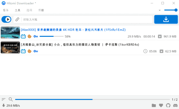Click the download arrow icon beside 29.6 MB/s
The height and width of the screenshot is (109, 179).
point(4,105)
